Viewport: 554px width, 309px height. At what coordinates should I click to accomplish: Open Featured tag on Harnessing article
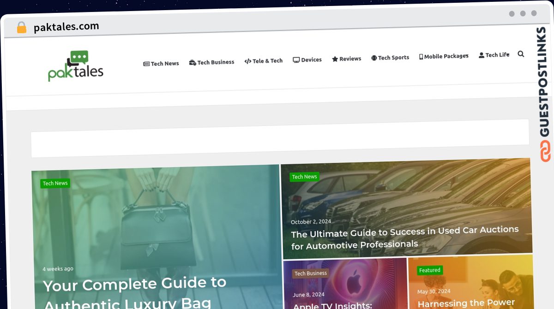pos(430,270)
